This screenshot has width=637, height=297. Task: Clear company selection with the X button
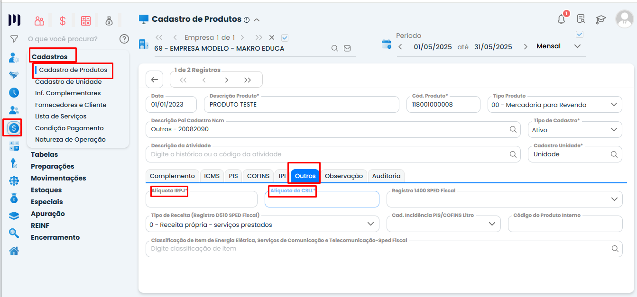[272, 37]
